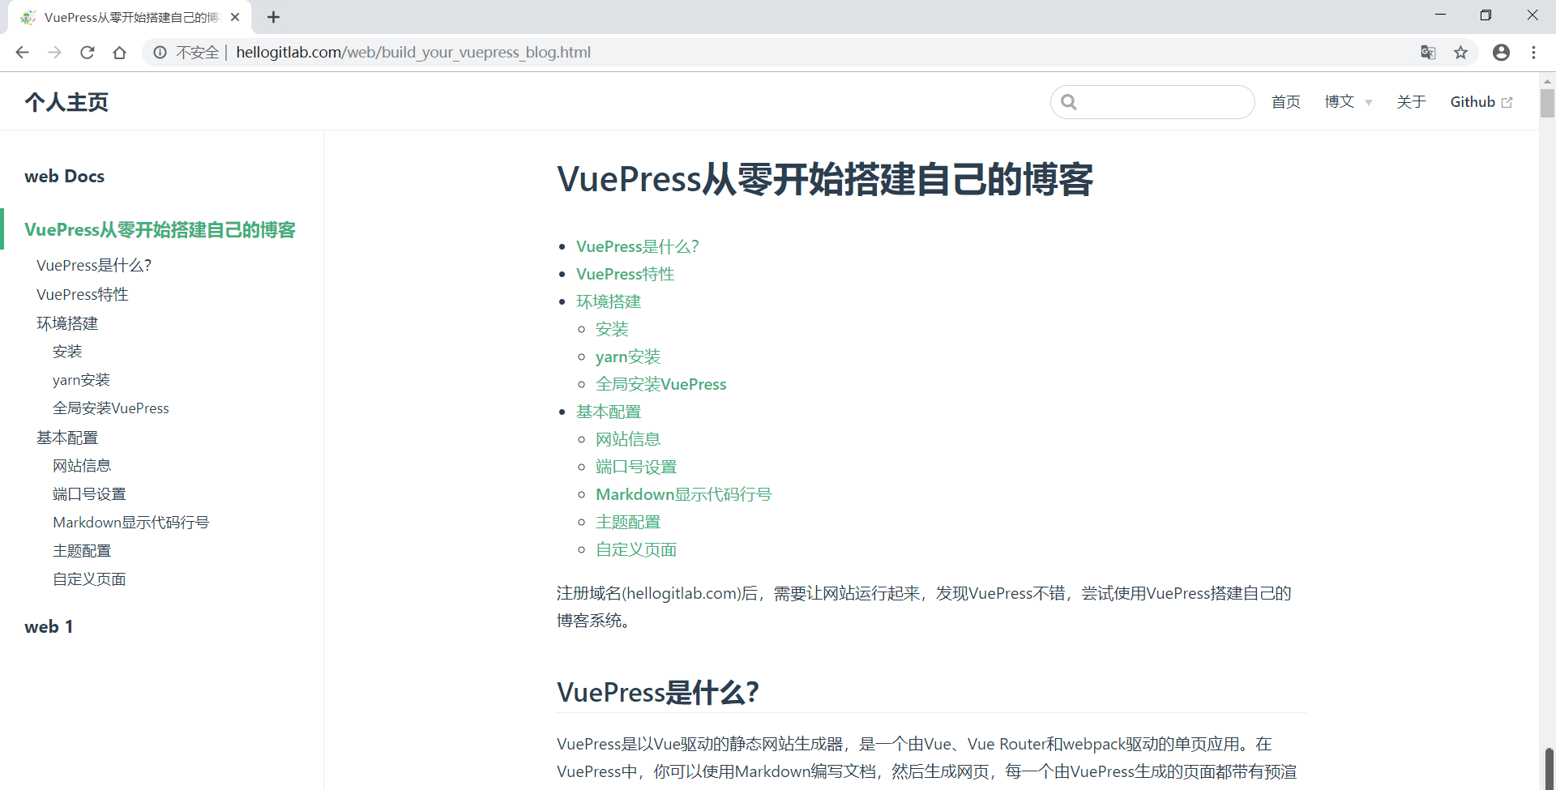Click the page scrollbar thumb
Image resolution: width=1556 pixels, height=790 pixels.
[1547, 104]
